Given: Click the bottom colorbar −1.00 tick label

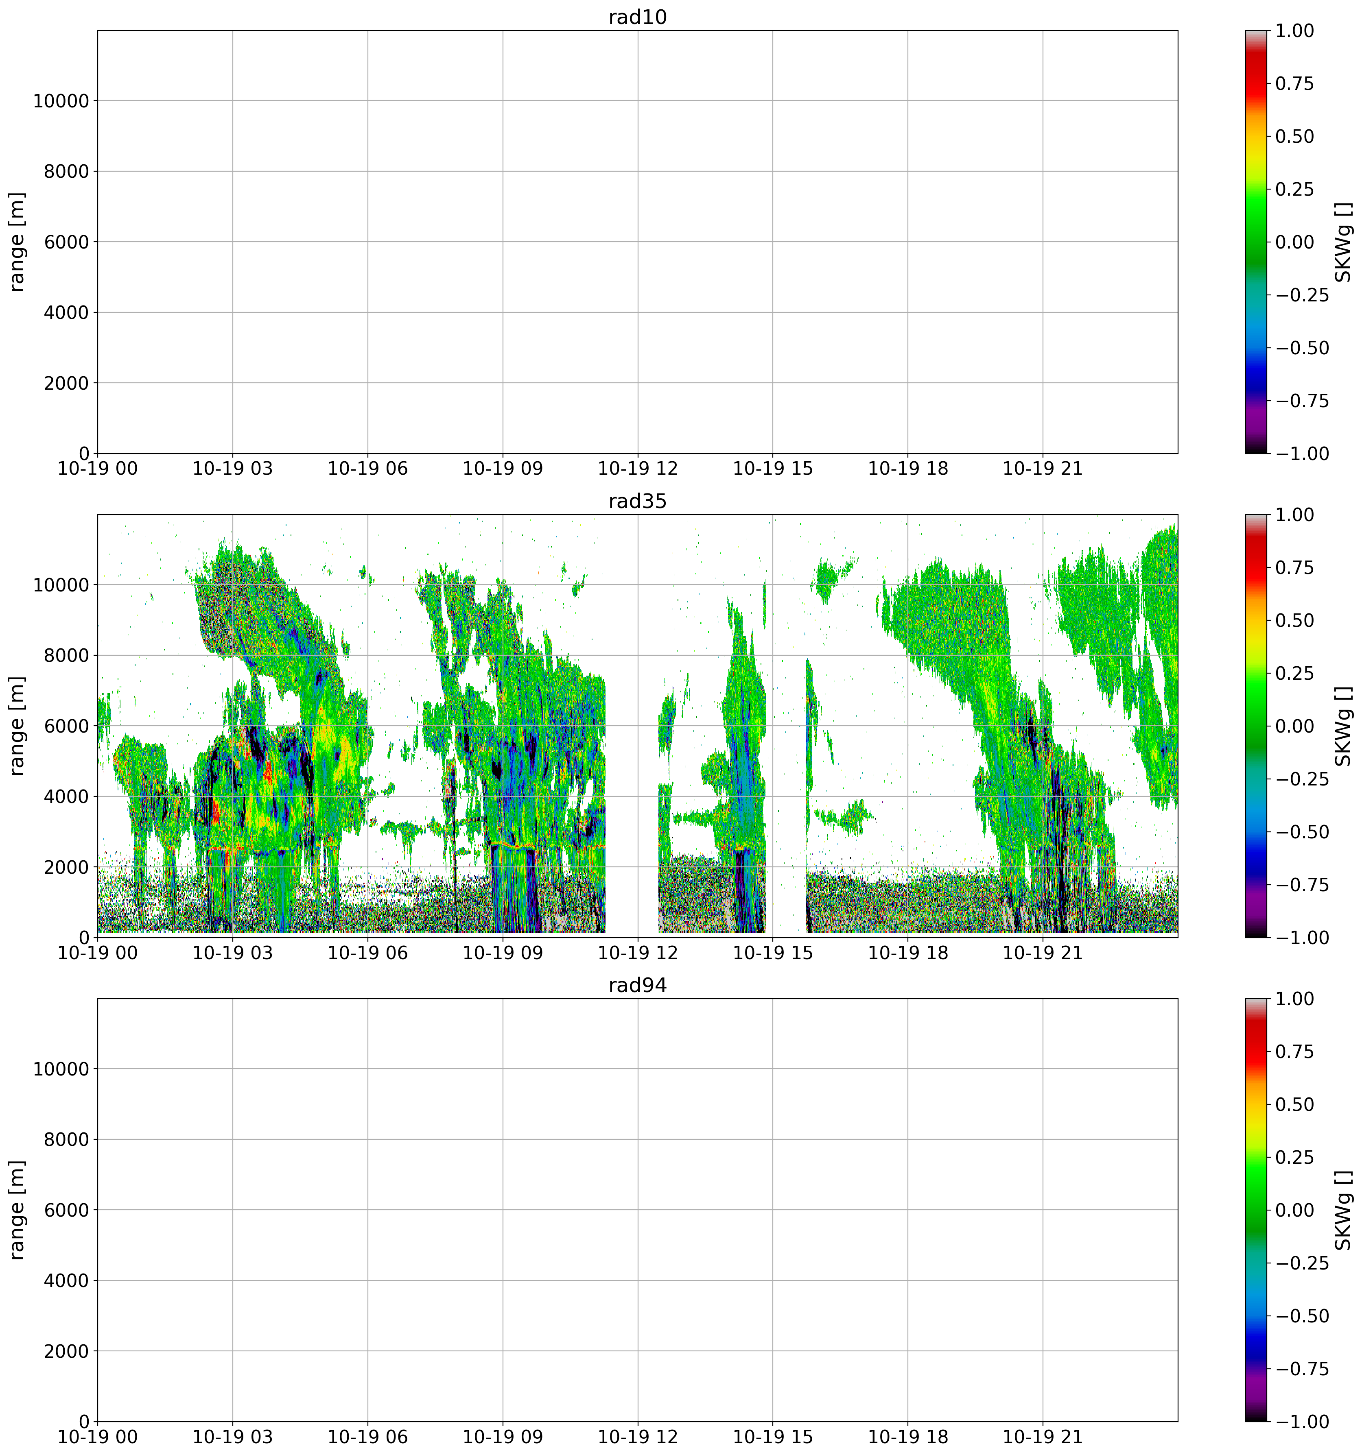Looking at the screenshot, I should pyautogui.click(x=1301, y=1421).
